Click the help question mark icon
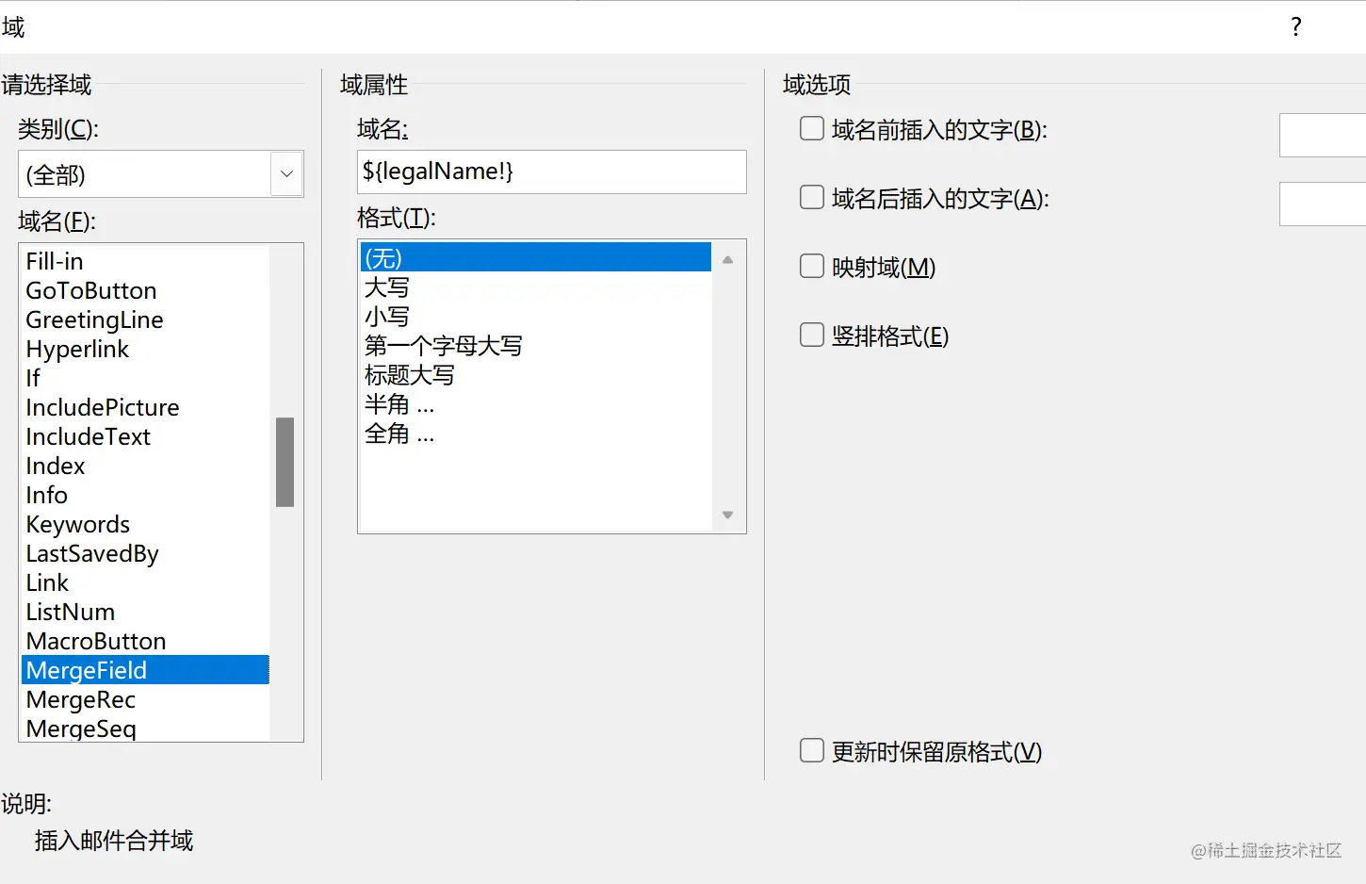Screen dimensions: 1366x884 (x=1296, y=26)
